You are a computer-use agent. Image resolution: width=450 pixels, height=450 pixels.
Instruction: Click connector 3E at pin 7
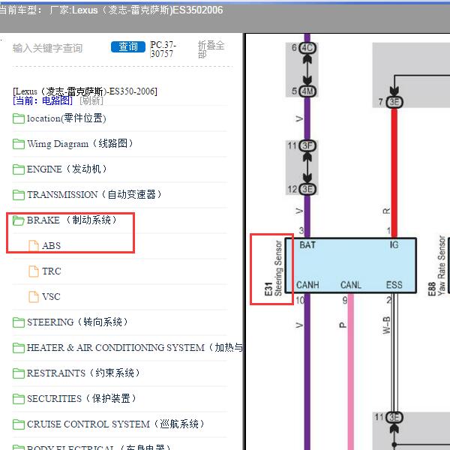coord(394,102)
